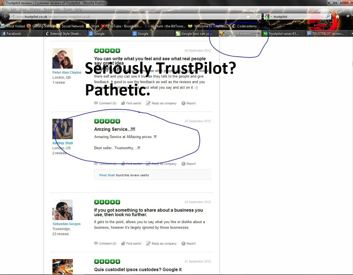Screen dimensions: 353x275
Task: Click the search magnifier icon
Action: tap(328, 17)
